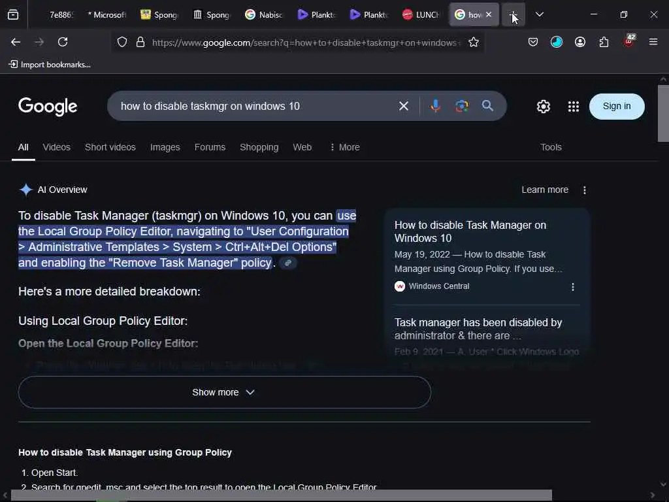This screenshot has width=669, height=502.
Task: Click text Here's a more detailed breakdown:
Action: (x=109, y=292)
